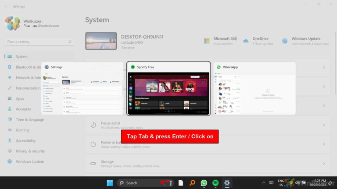This screenshot has width=337, height=189.
Task: Click the Rename link under device name
Action: coord(128,48)
